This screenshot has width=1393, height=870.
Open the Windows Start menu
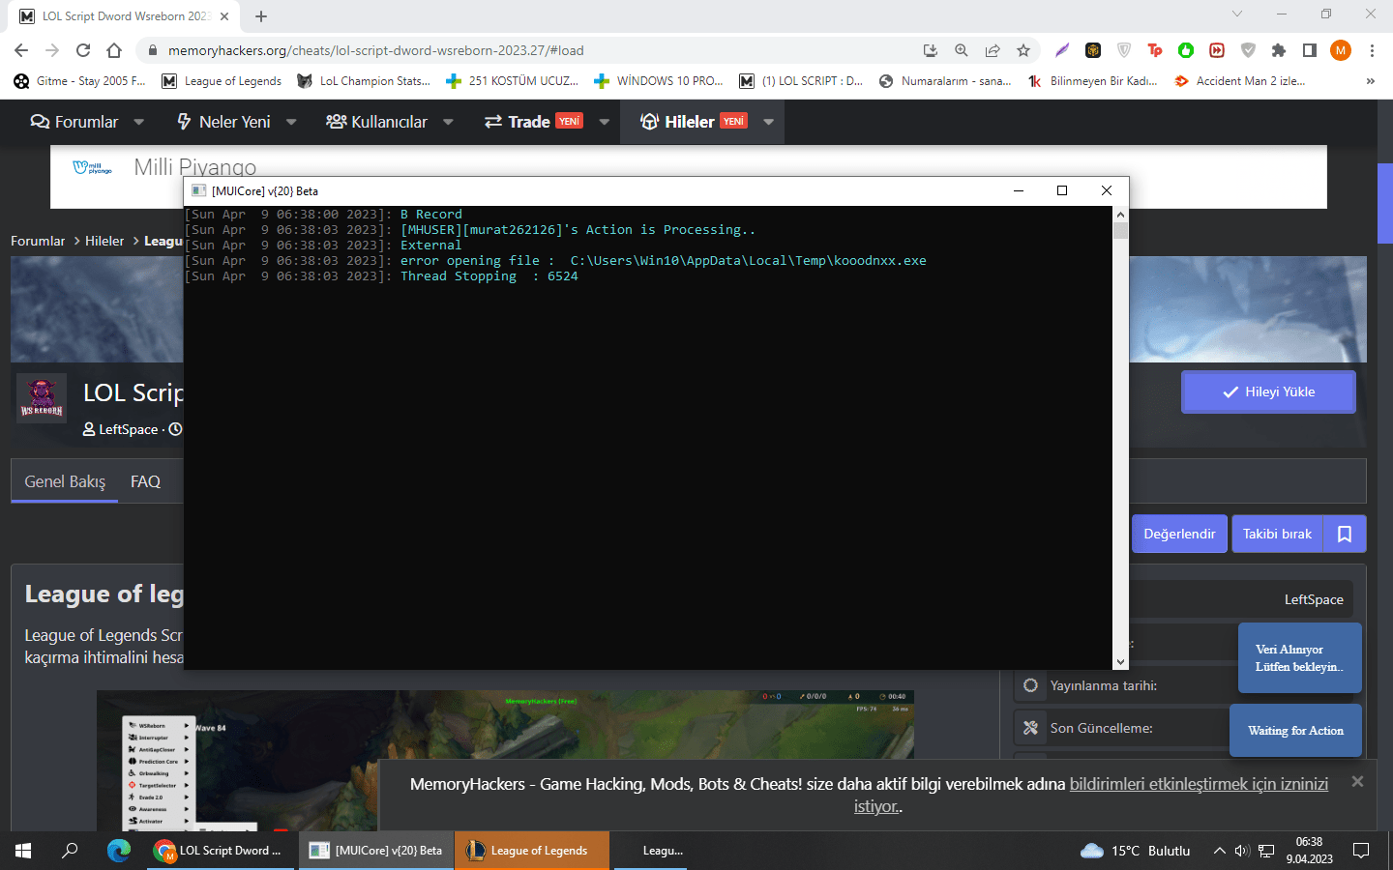click(x=23, y=851)
